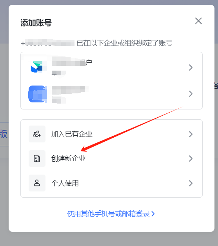This screenshot has height=246, width=218.
Task: Click the chevron on the 个人使用 row
Action: pos(191,183)
